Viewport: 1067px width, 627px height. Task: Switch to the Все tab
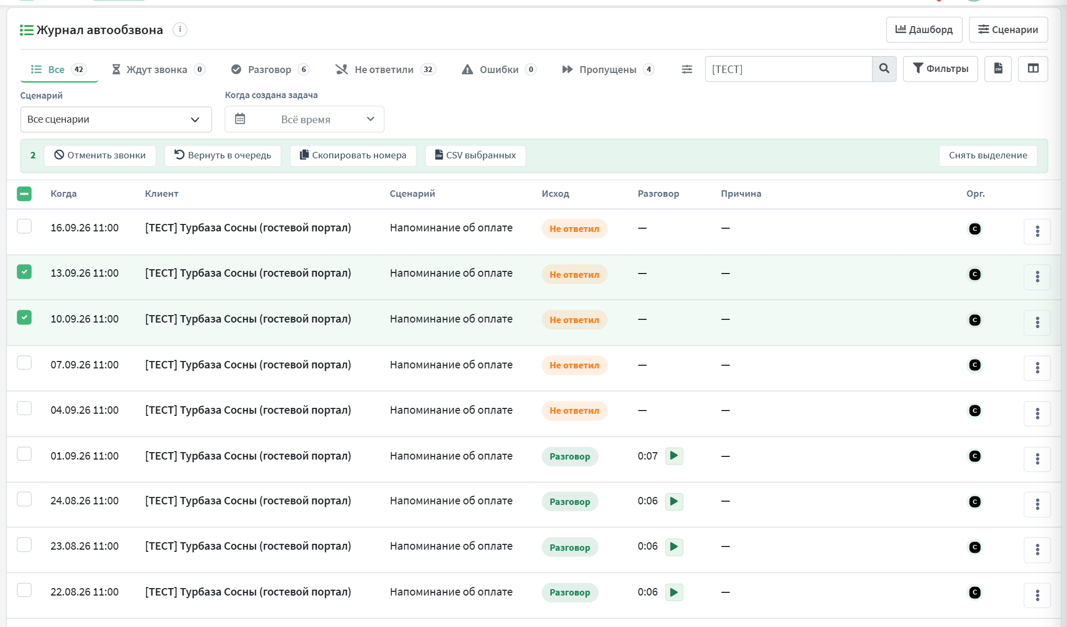59,69
